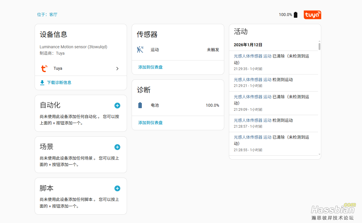Click the add scene plus button
Image resolution: width=362 pixels, height=223 pixels.
click(x=117, y=147)
